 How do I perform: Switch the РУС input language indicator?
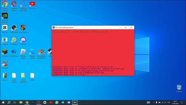coord(169,102)
